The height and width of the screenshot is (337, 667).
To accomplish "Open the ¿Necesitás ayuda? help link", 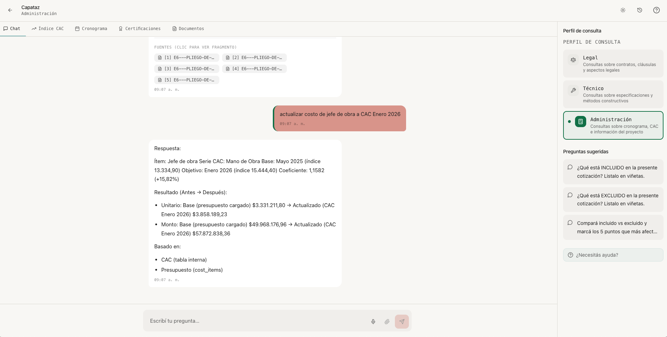I will tap(613, 255).
